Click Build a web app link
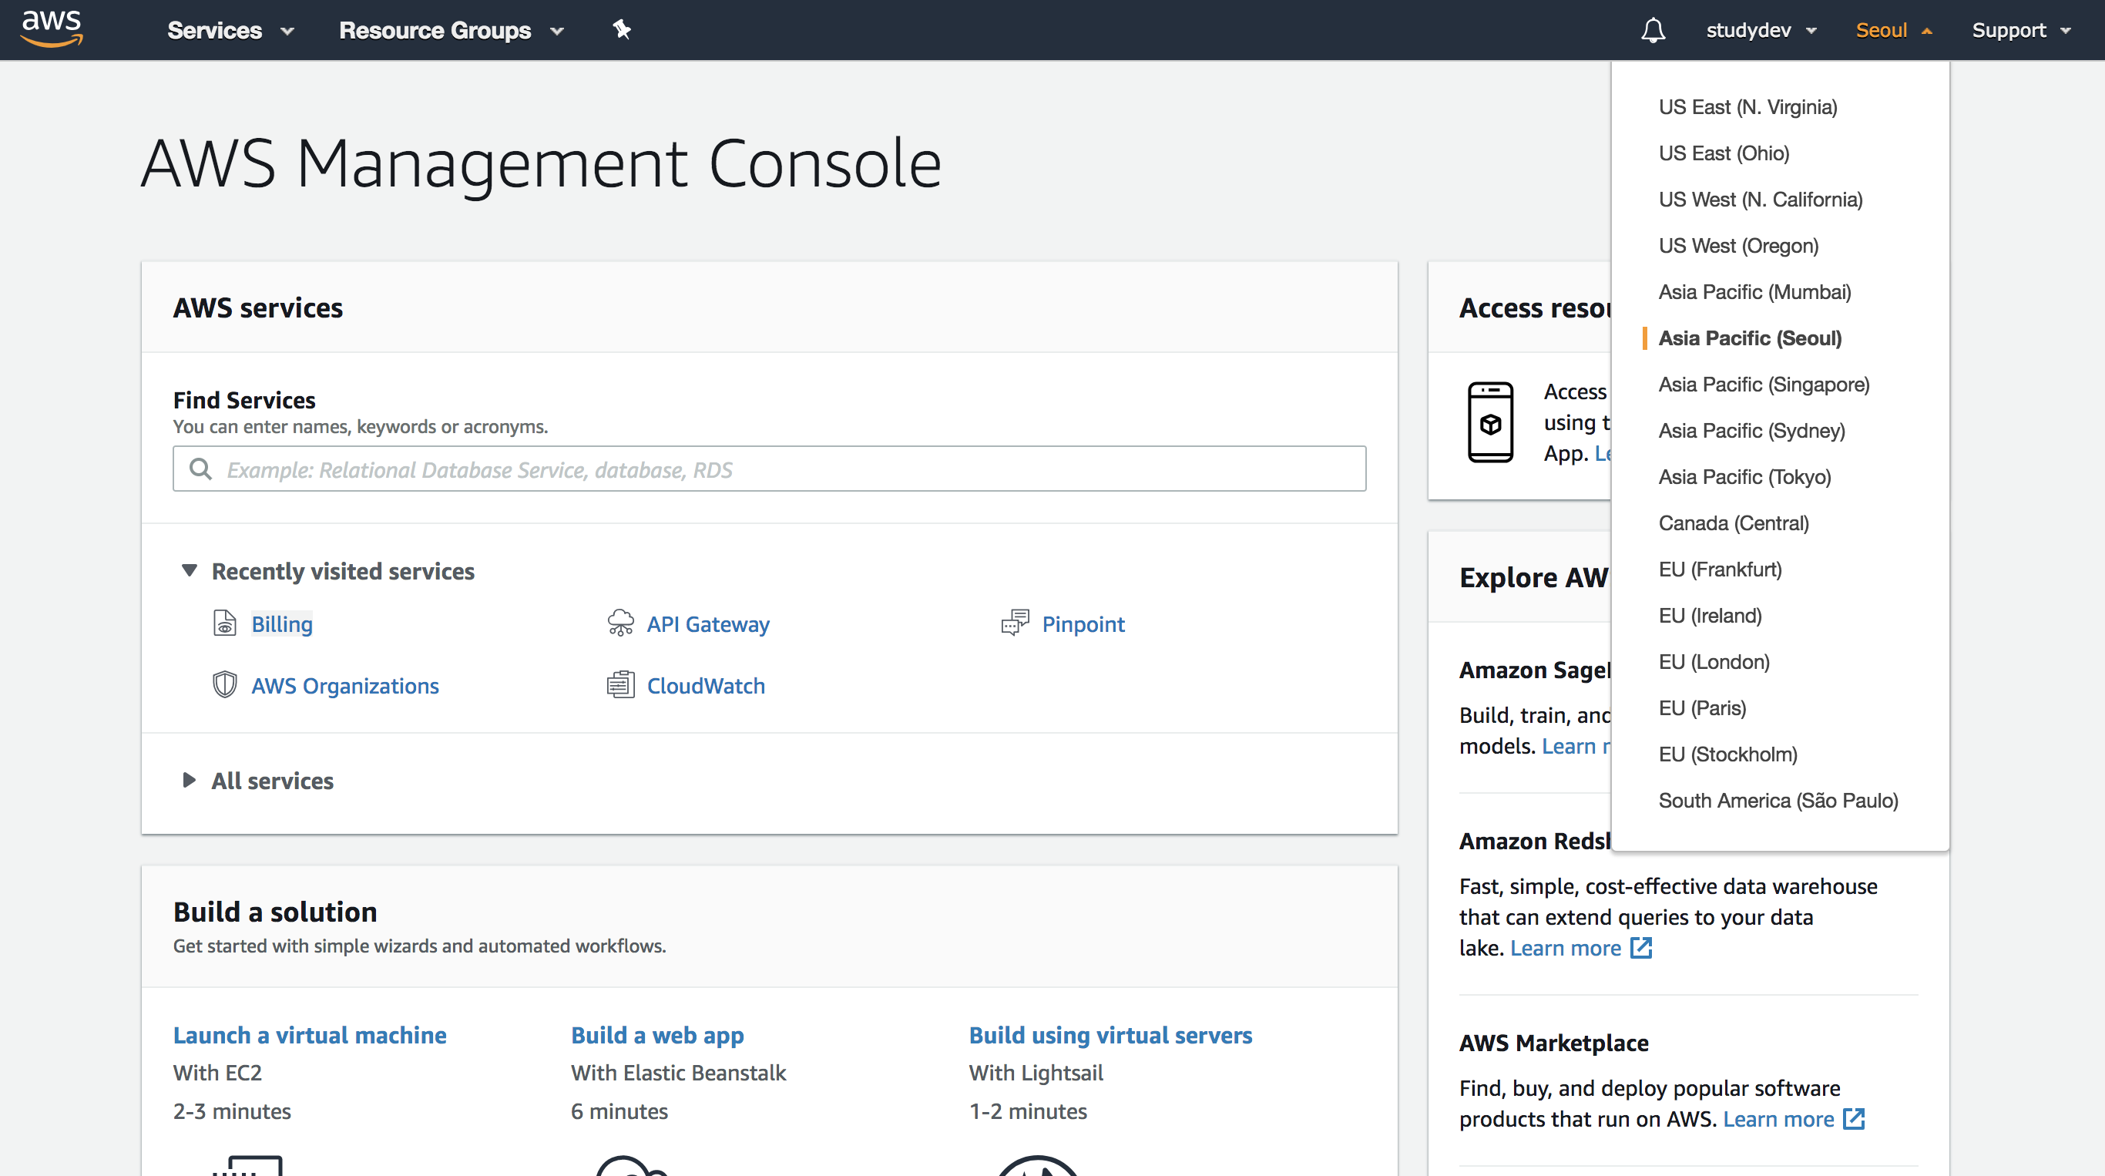 pos(657,1035)
